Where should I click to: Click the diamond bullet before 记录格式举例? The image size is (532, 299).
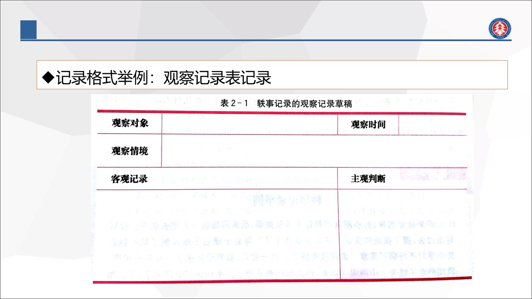click(x=49, y=77)
